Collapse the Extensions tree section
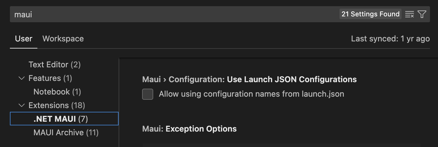 click(x=21, y=105)
